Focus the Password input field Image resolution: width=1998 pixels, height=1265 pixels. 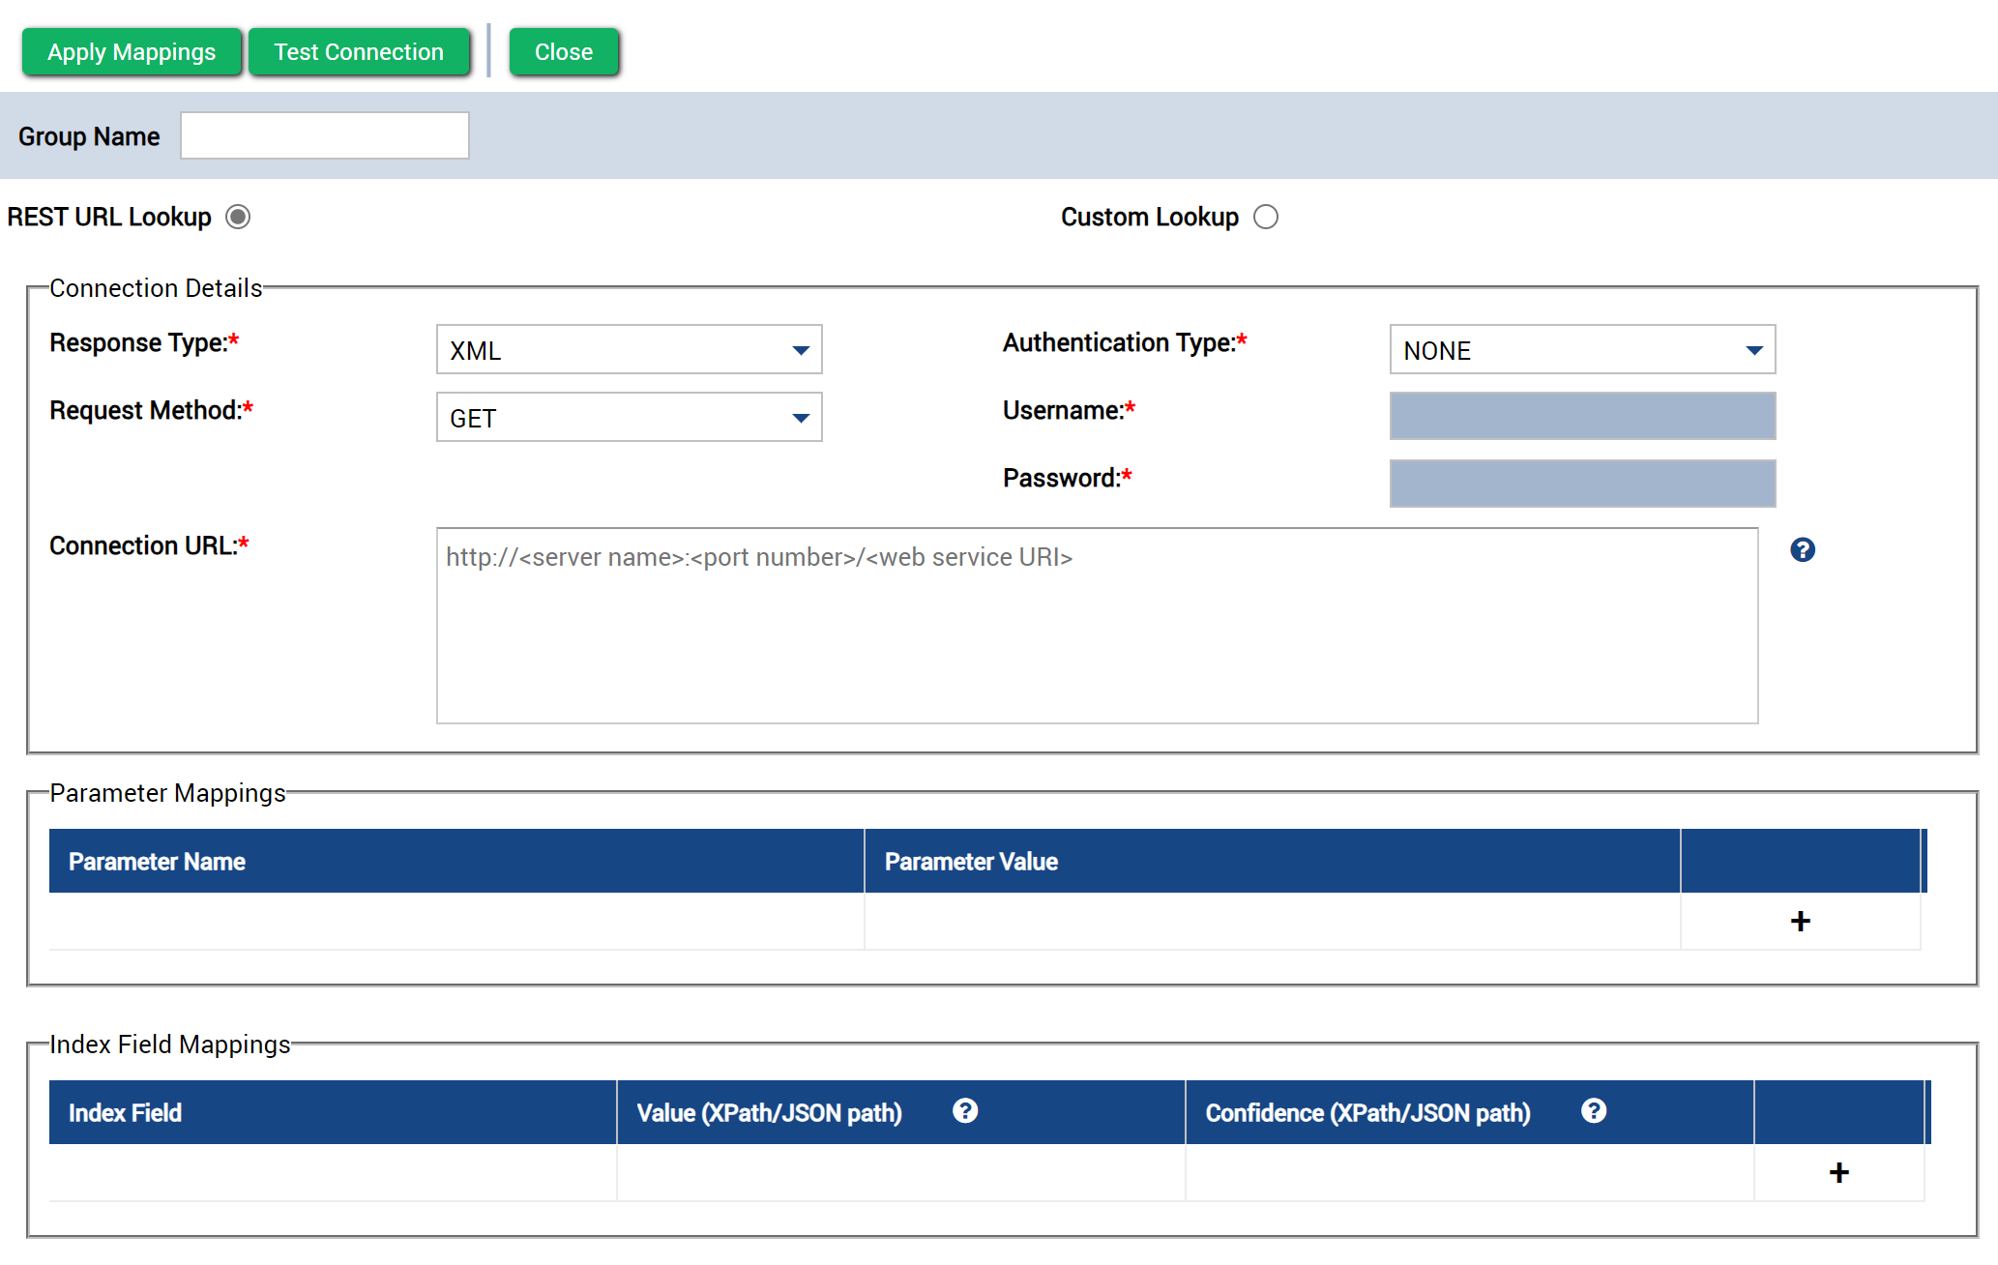(1582, 484)
